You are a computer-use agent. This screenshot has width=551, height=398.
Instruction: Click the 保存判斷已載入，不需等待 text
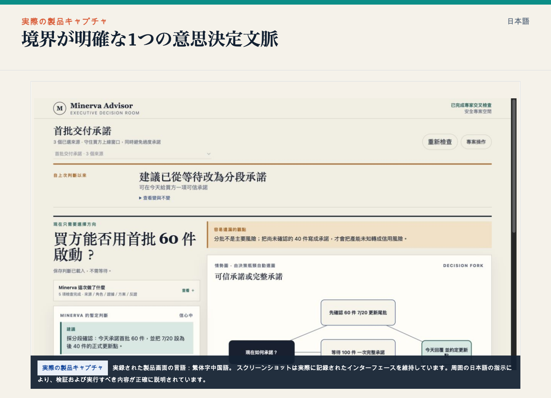tap(82, 271)
